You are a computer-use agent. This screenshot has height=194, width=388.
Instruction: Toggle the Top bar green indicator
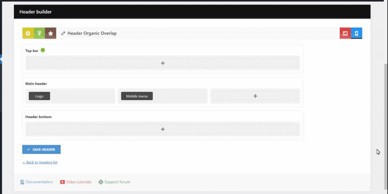tap(43, 50)
